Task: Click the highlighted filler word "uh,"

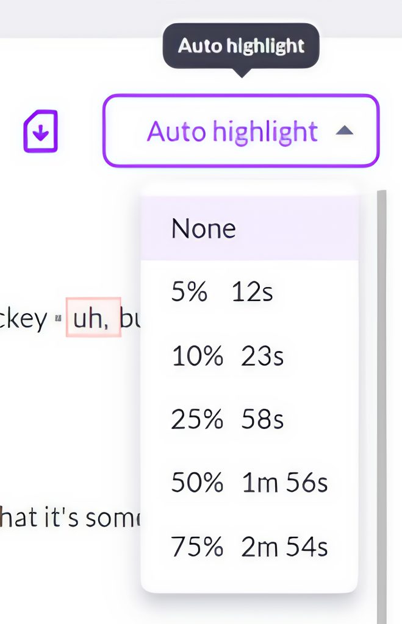Action: point(93,317)
